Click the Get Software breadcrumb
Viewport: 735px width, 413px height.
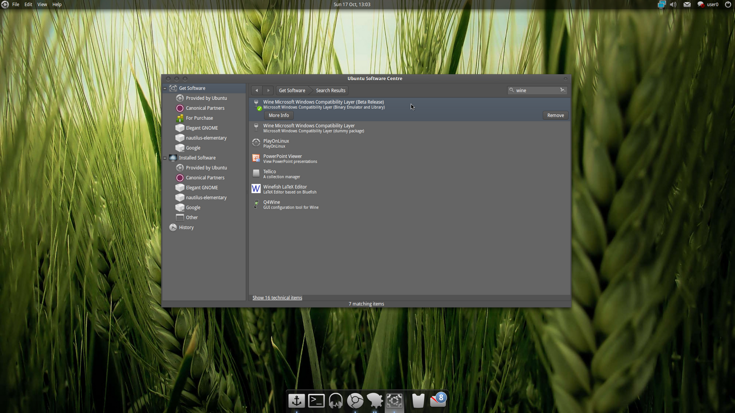(x=292, y=90)
